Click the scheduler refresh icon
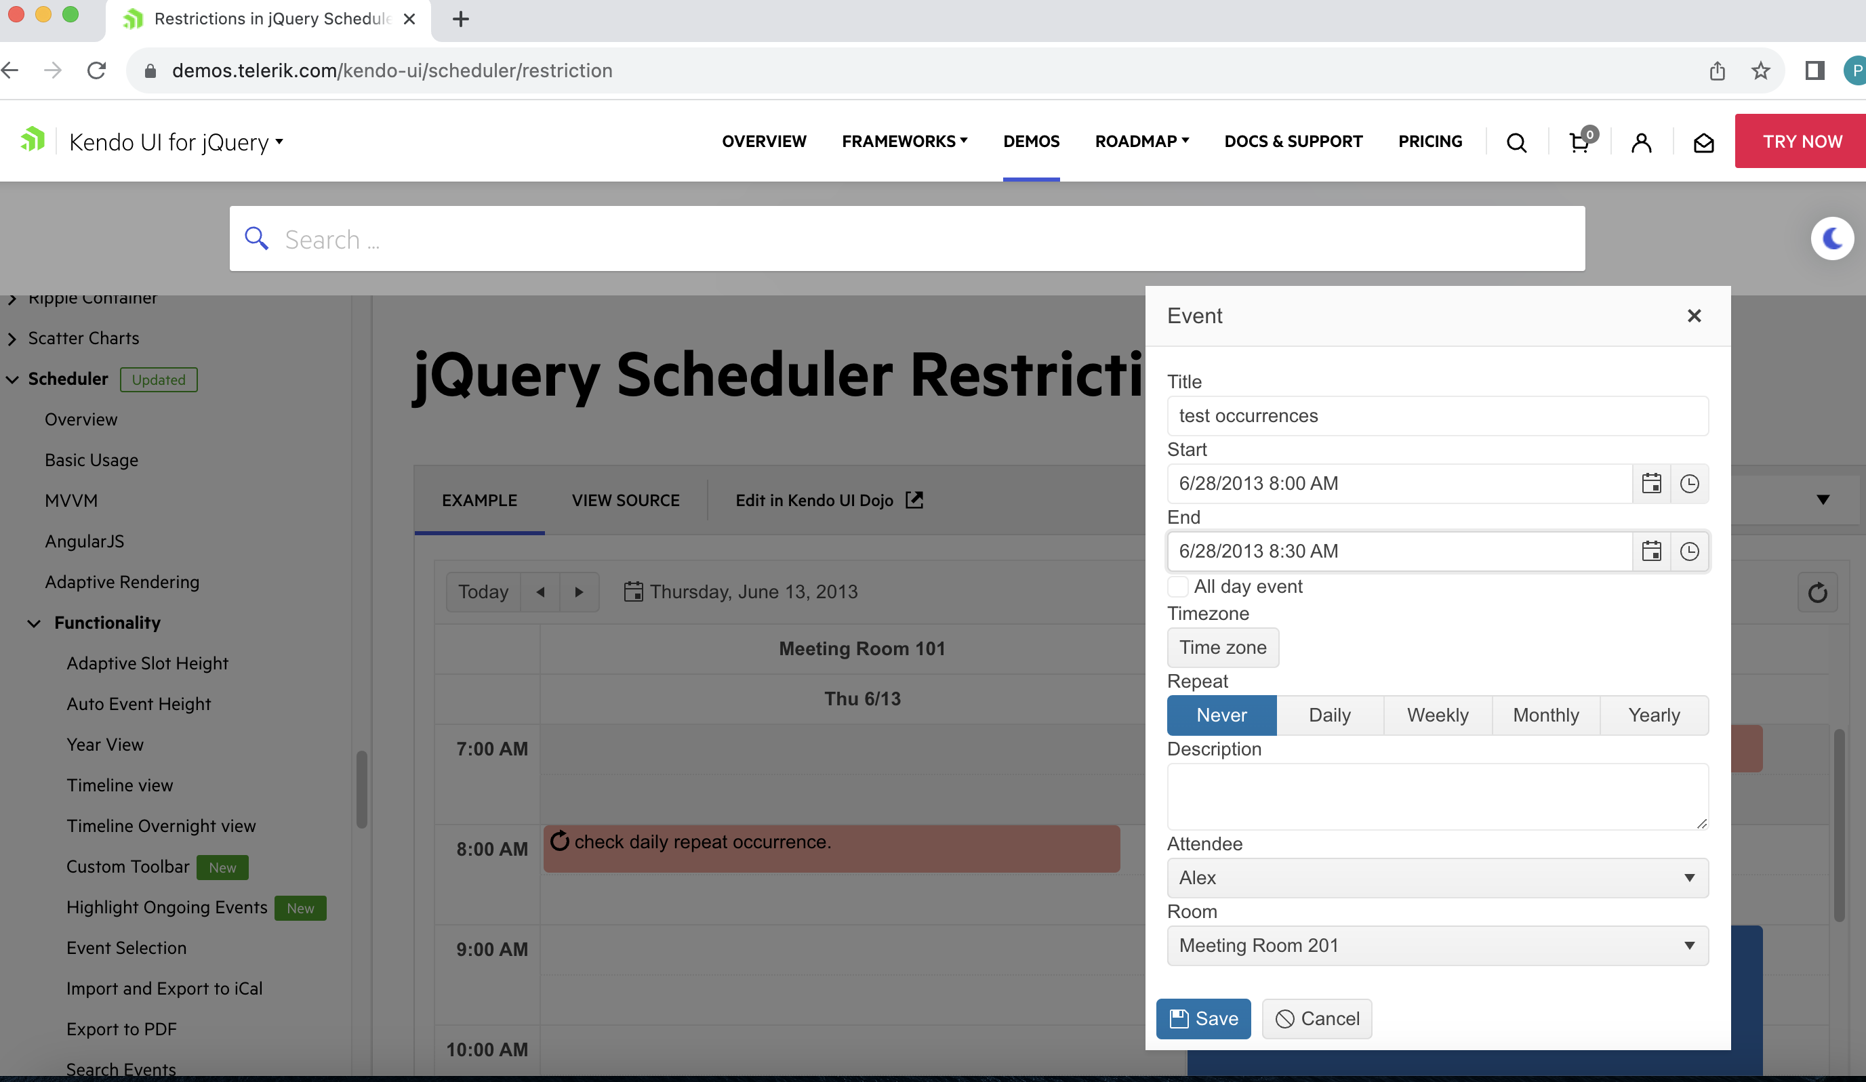1866x1082 pixels. point(1817,593)
